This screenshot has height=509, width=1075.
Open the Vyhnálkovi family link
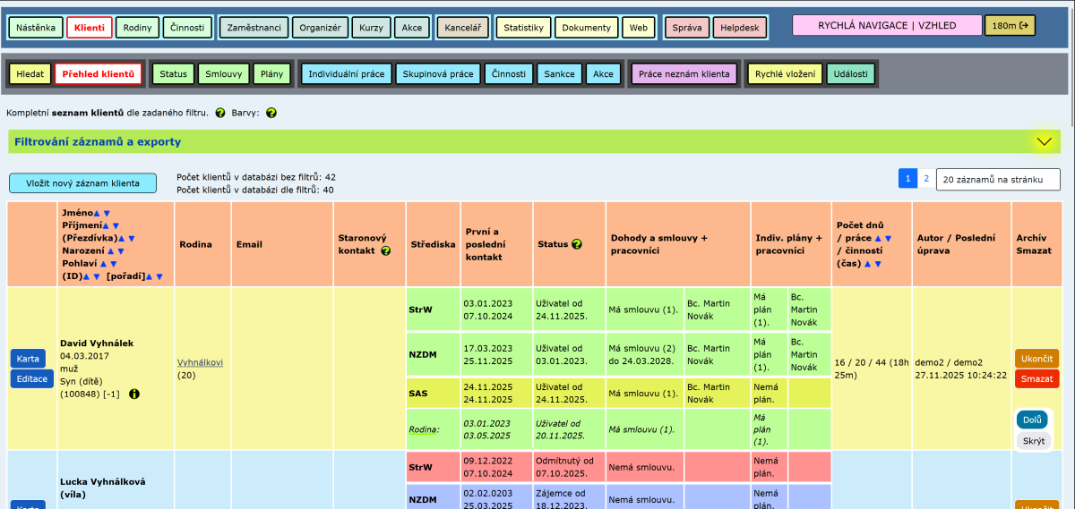coord(201,362)
